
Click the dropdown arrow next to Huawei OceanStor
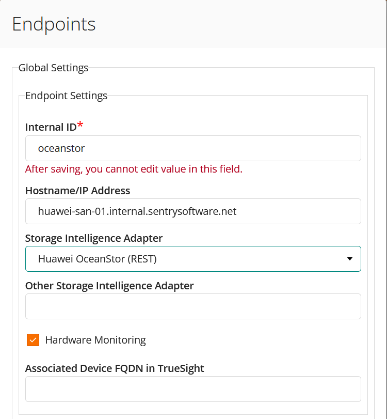click(350, 258)
